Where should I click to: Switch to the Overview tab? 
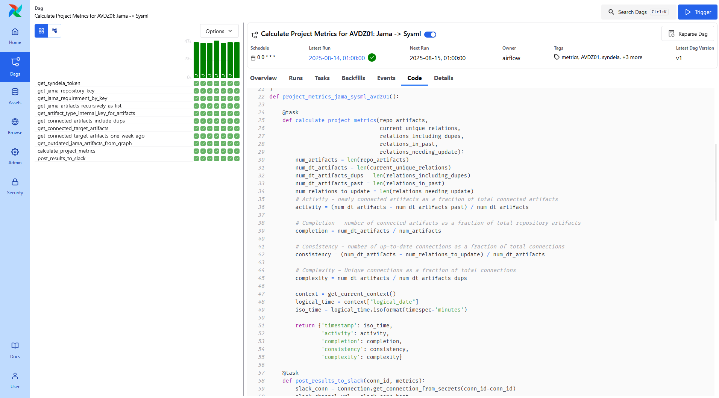point(263,78)
